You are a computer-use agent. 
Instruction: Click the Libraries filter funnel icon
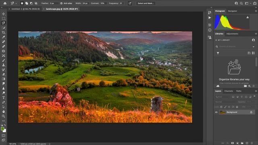[218, 53]
